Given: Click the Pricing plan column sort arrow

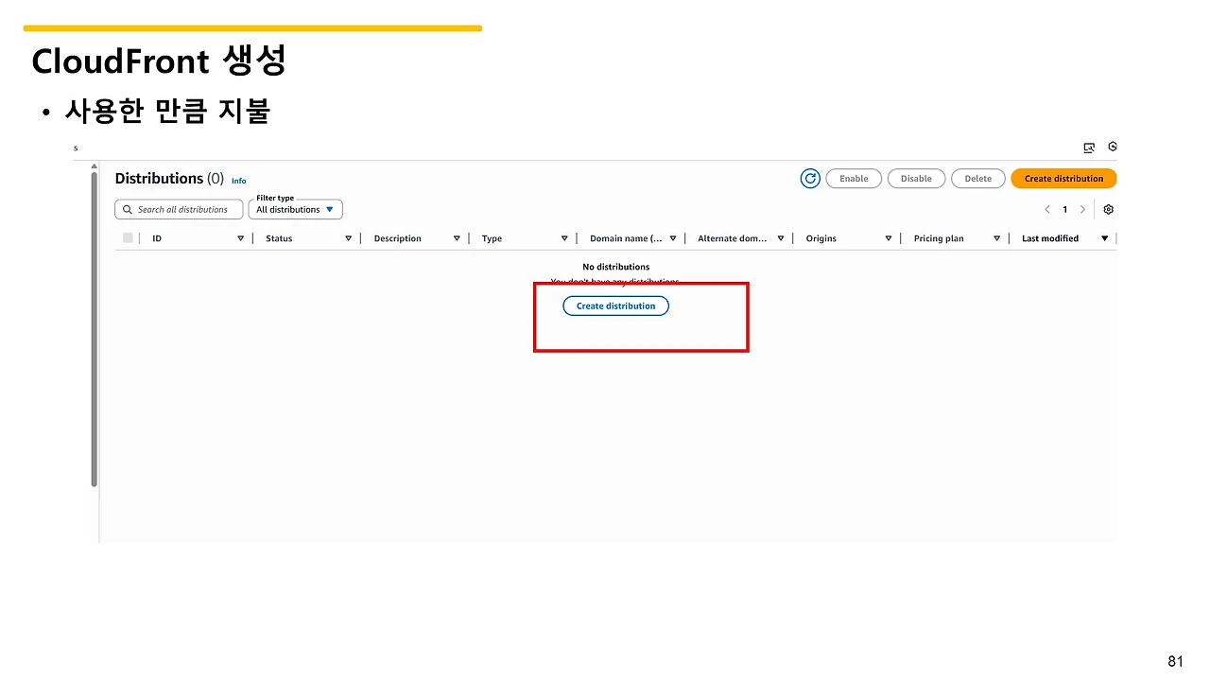Looking at the screenshot, I should (x=996, y=238).
